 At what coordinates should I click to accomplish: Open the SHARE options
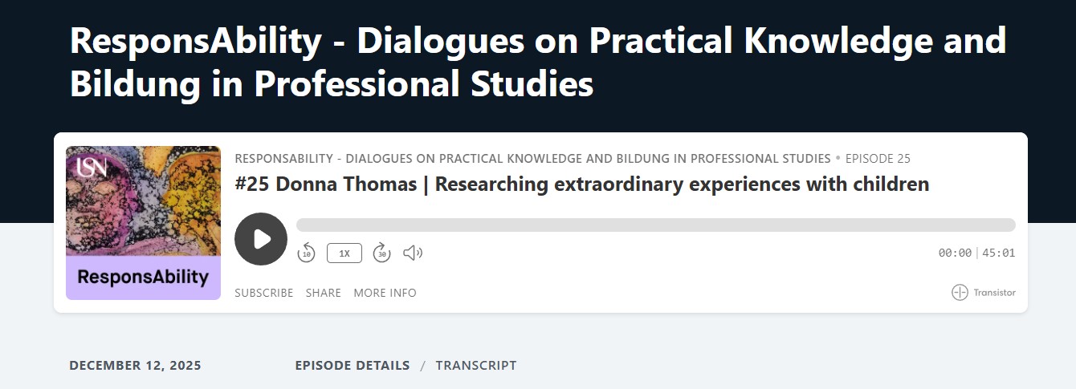(324, 293)
